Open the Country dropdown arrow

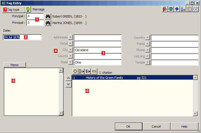pyautogui.click(x=148, y=38)
